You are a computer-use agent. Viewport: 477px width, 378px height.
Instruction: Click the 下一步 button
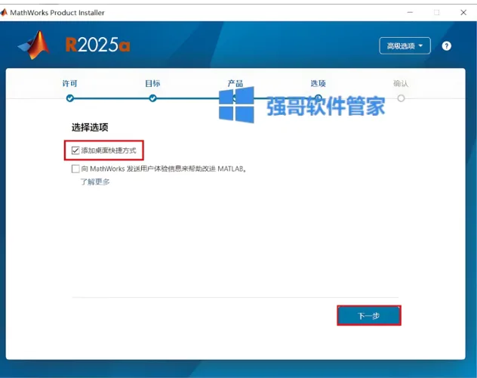(369, 315)
